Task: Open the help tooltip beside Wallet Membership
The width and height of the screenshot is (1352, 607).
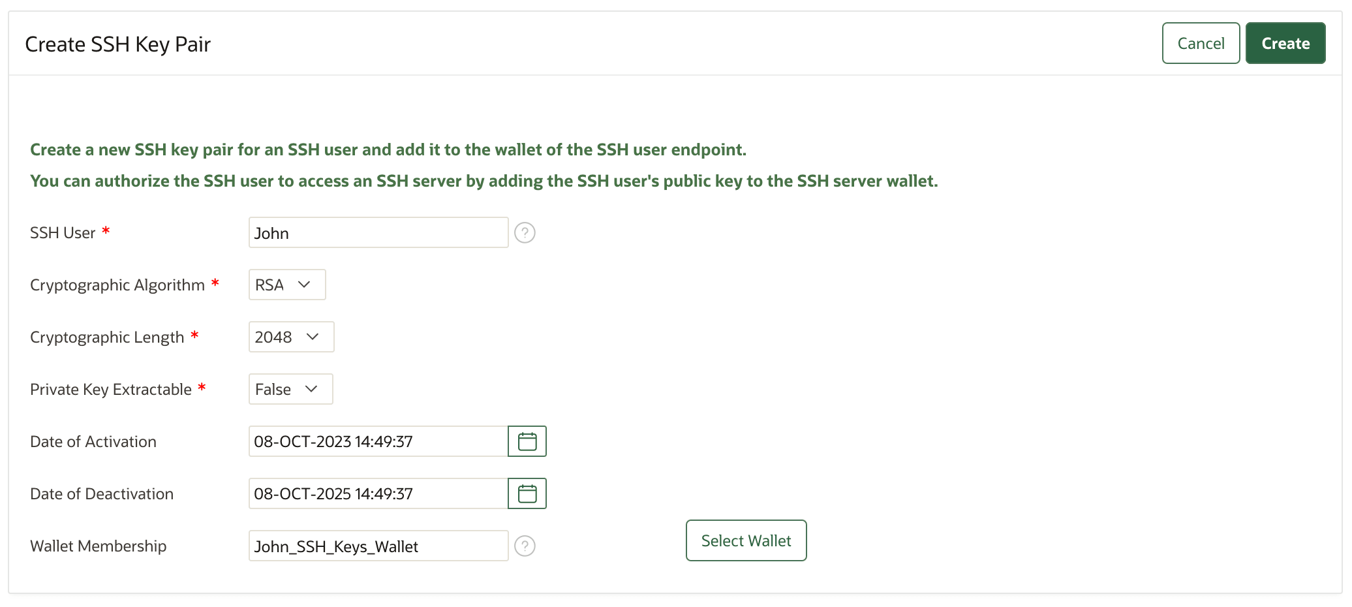Action: tap(525, 546)
